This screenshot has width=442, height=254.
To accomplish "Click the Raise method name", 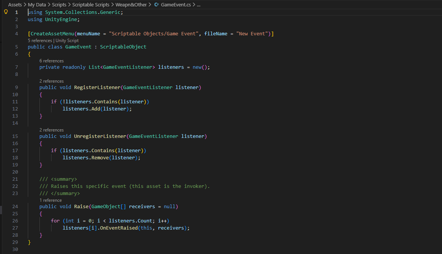I will [x=81, y=206].
